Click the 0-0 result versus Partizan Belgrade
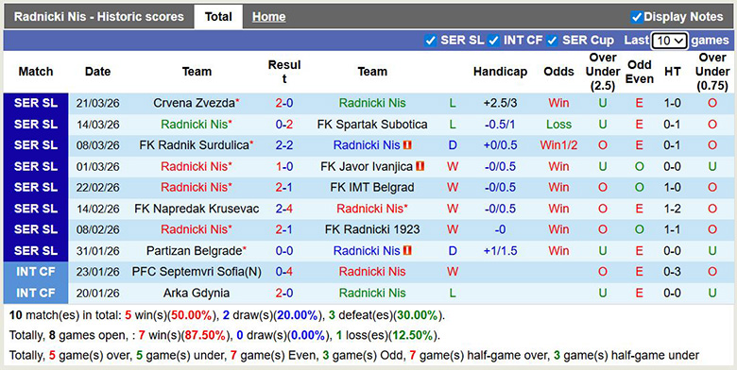This screenshot has width=737, height=370. (x=283, y=251)
